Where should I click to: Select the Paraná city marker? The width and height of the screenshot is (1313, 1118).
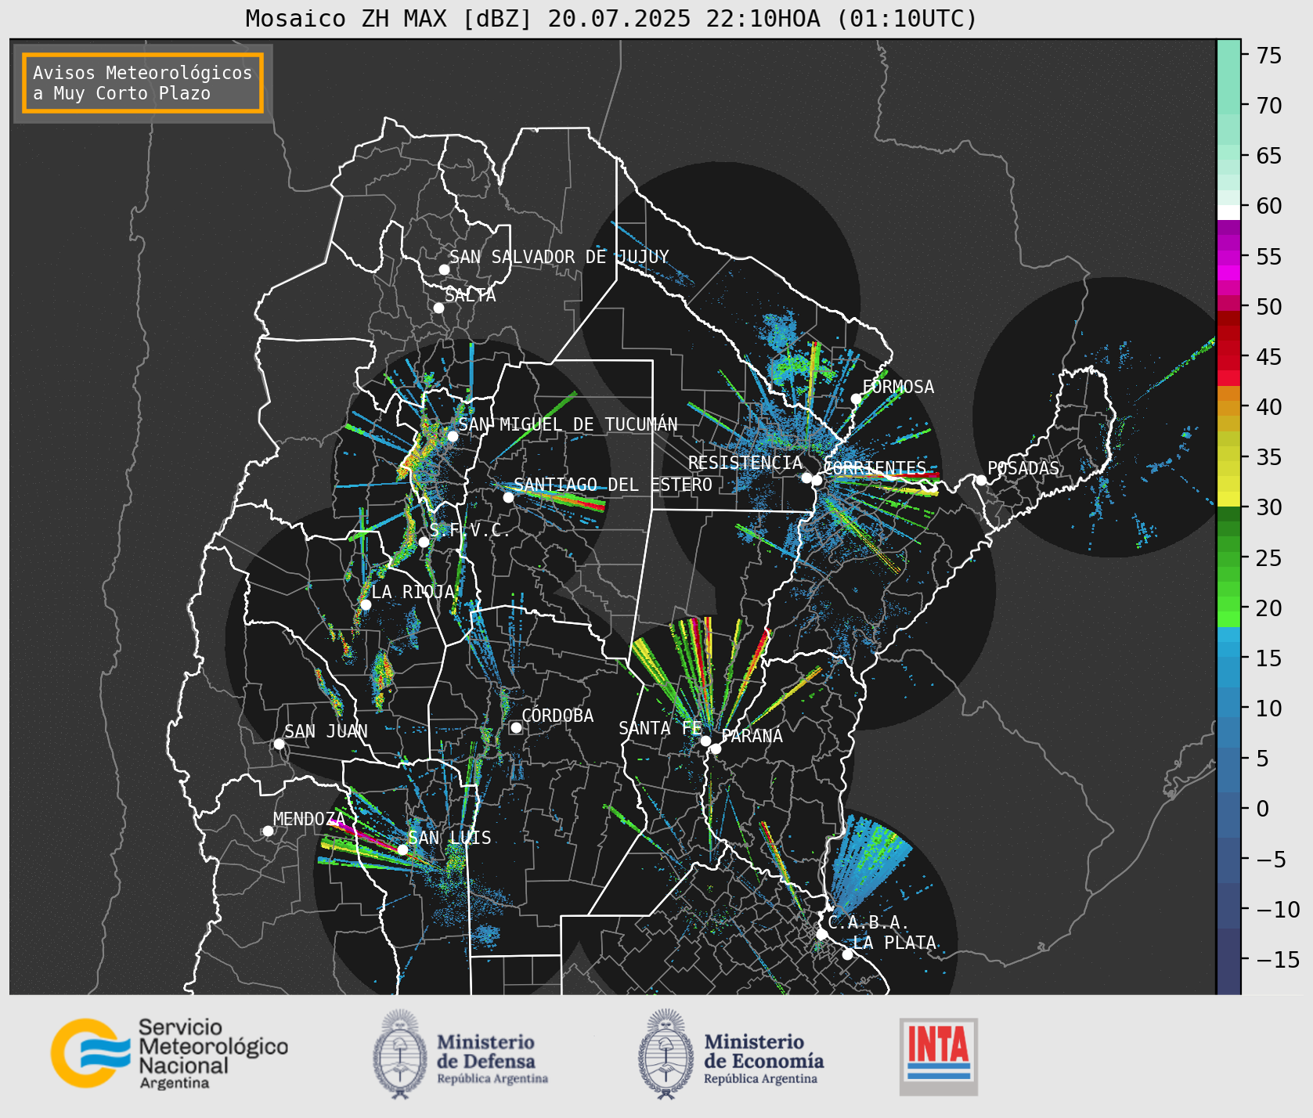tap(716, 748)
